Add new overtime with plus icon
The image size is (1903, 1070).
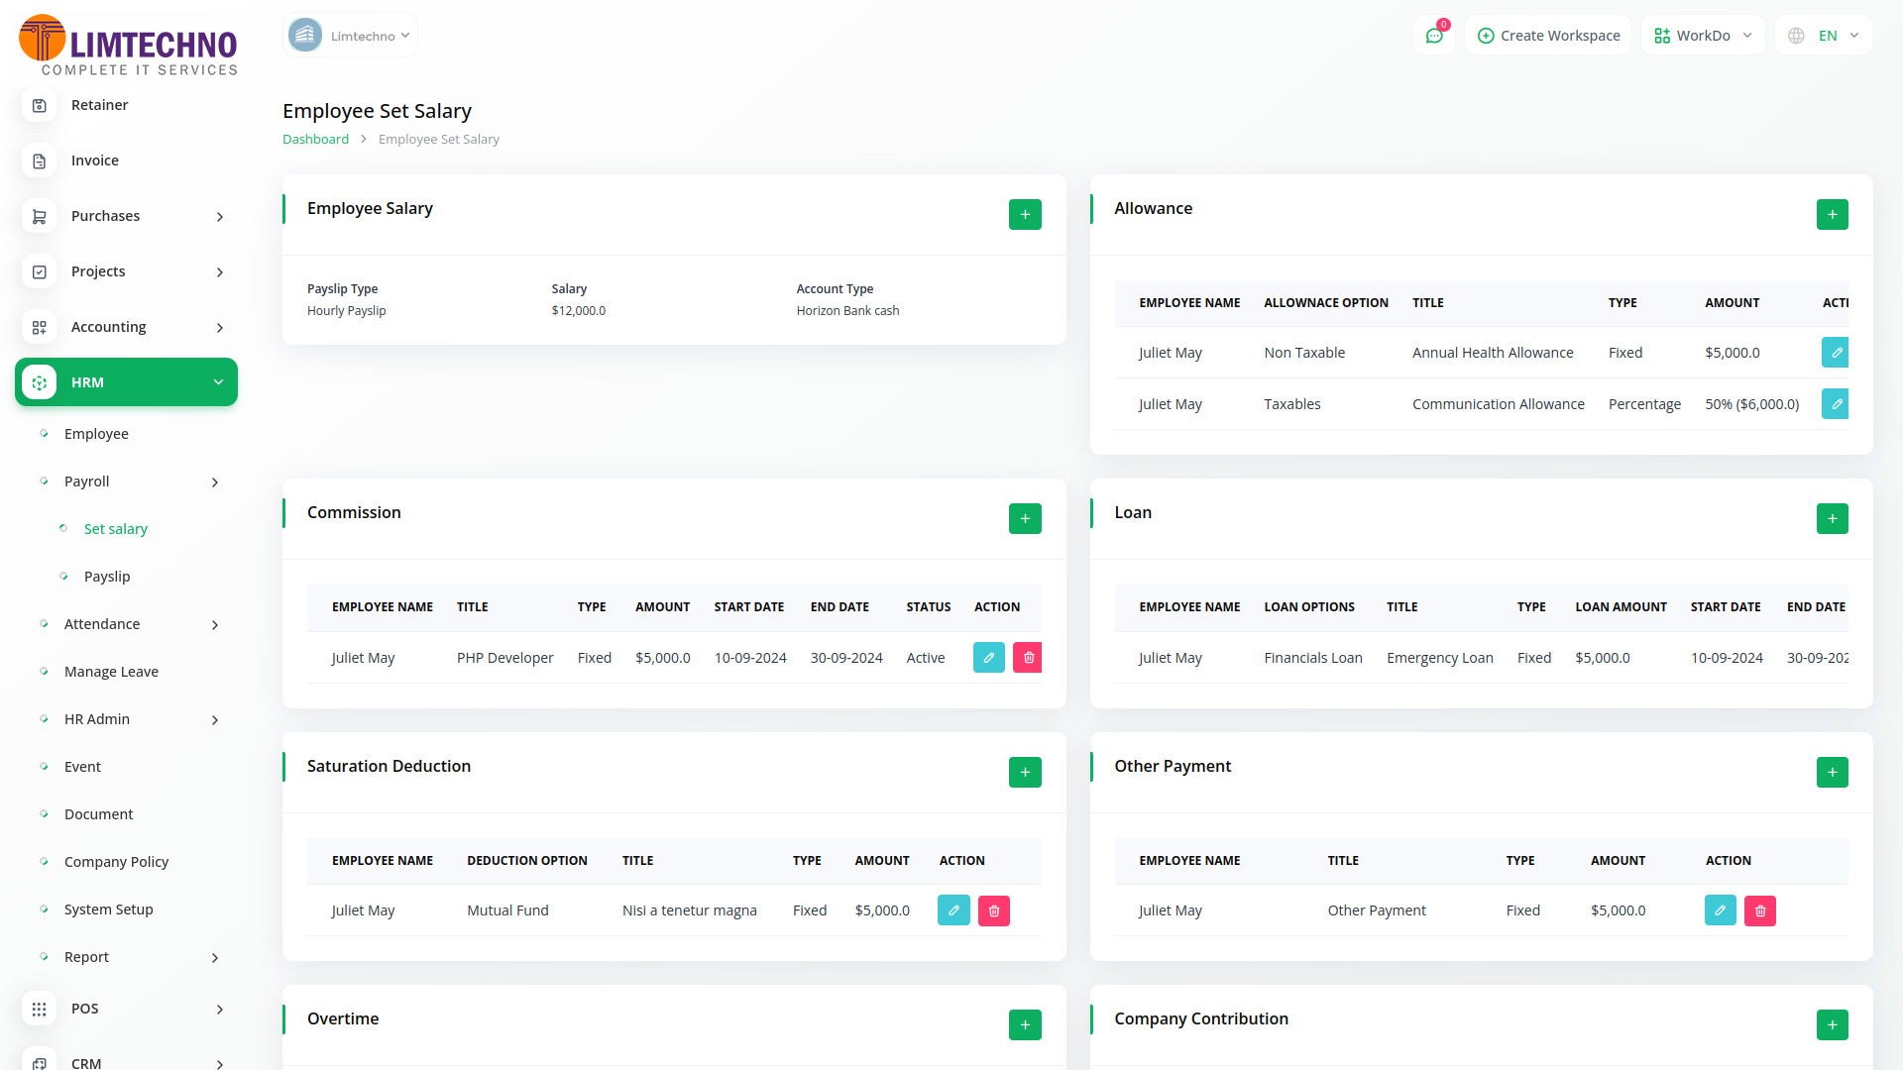point(1025,1025)
